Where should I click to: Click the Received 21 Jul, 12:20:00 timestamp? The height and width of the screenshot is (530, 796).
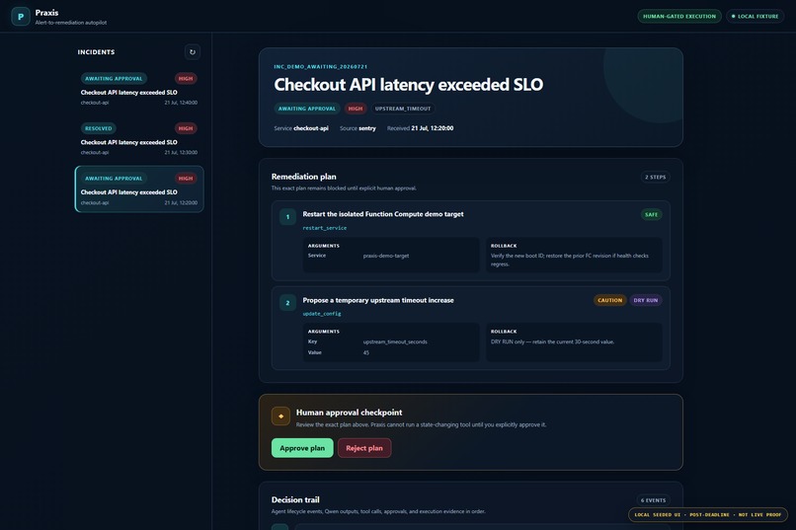[x=420, y=128]
